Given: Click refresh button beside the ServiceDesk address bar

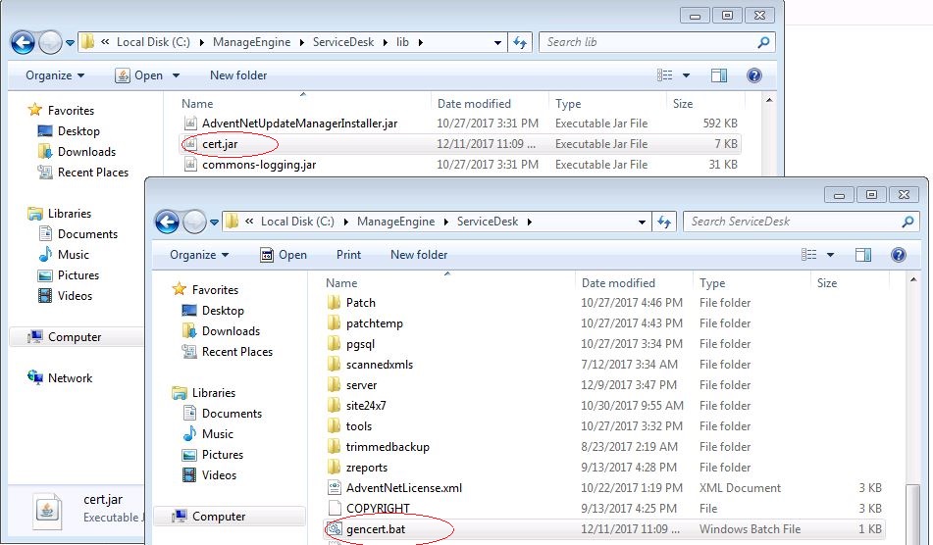Looking at the screenshot, I should pyautogui.click(x=664, y=222).
